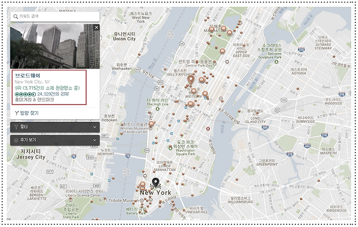Click the 9위 ranking text

(47, 88)
